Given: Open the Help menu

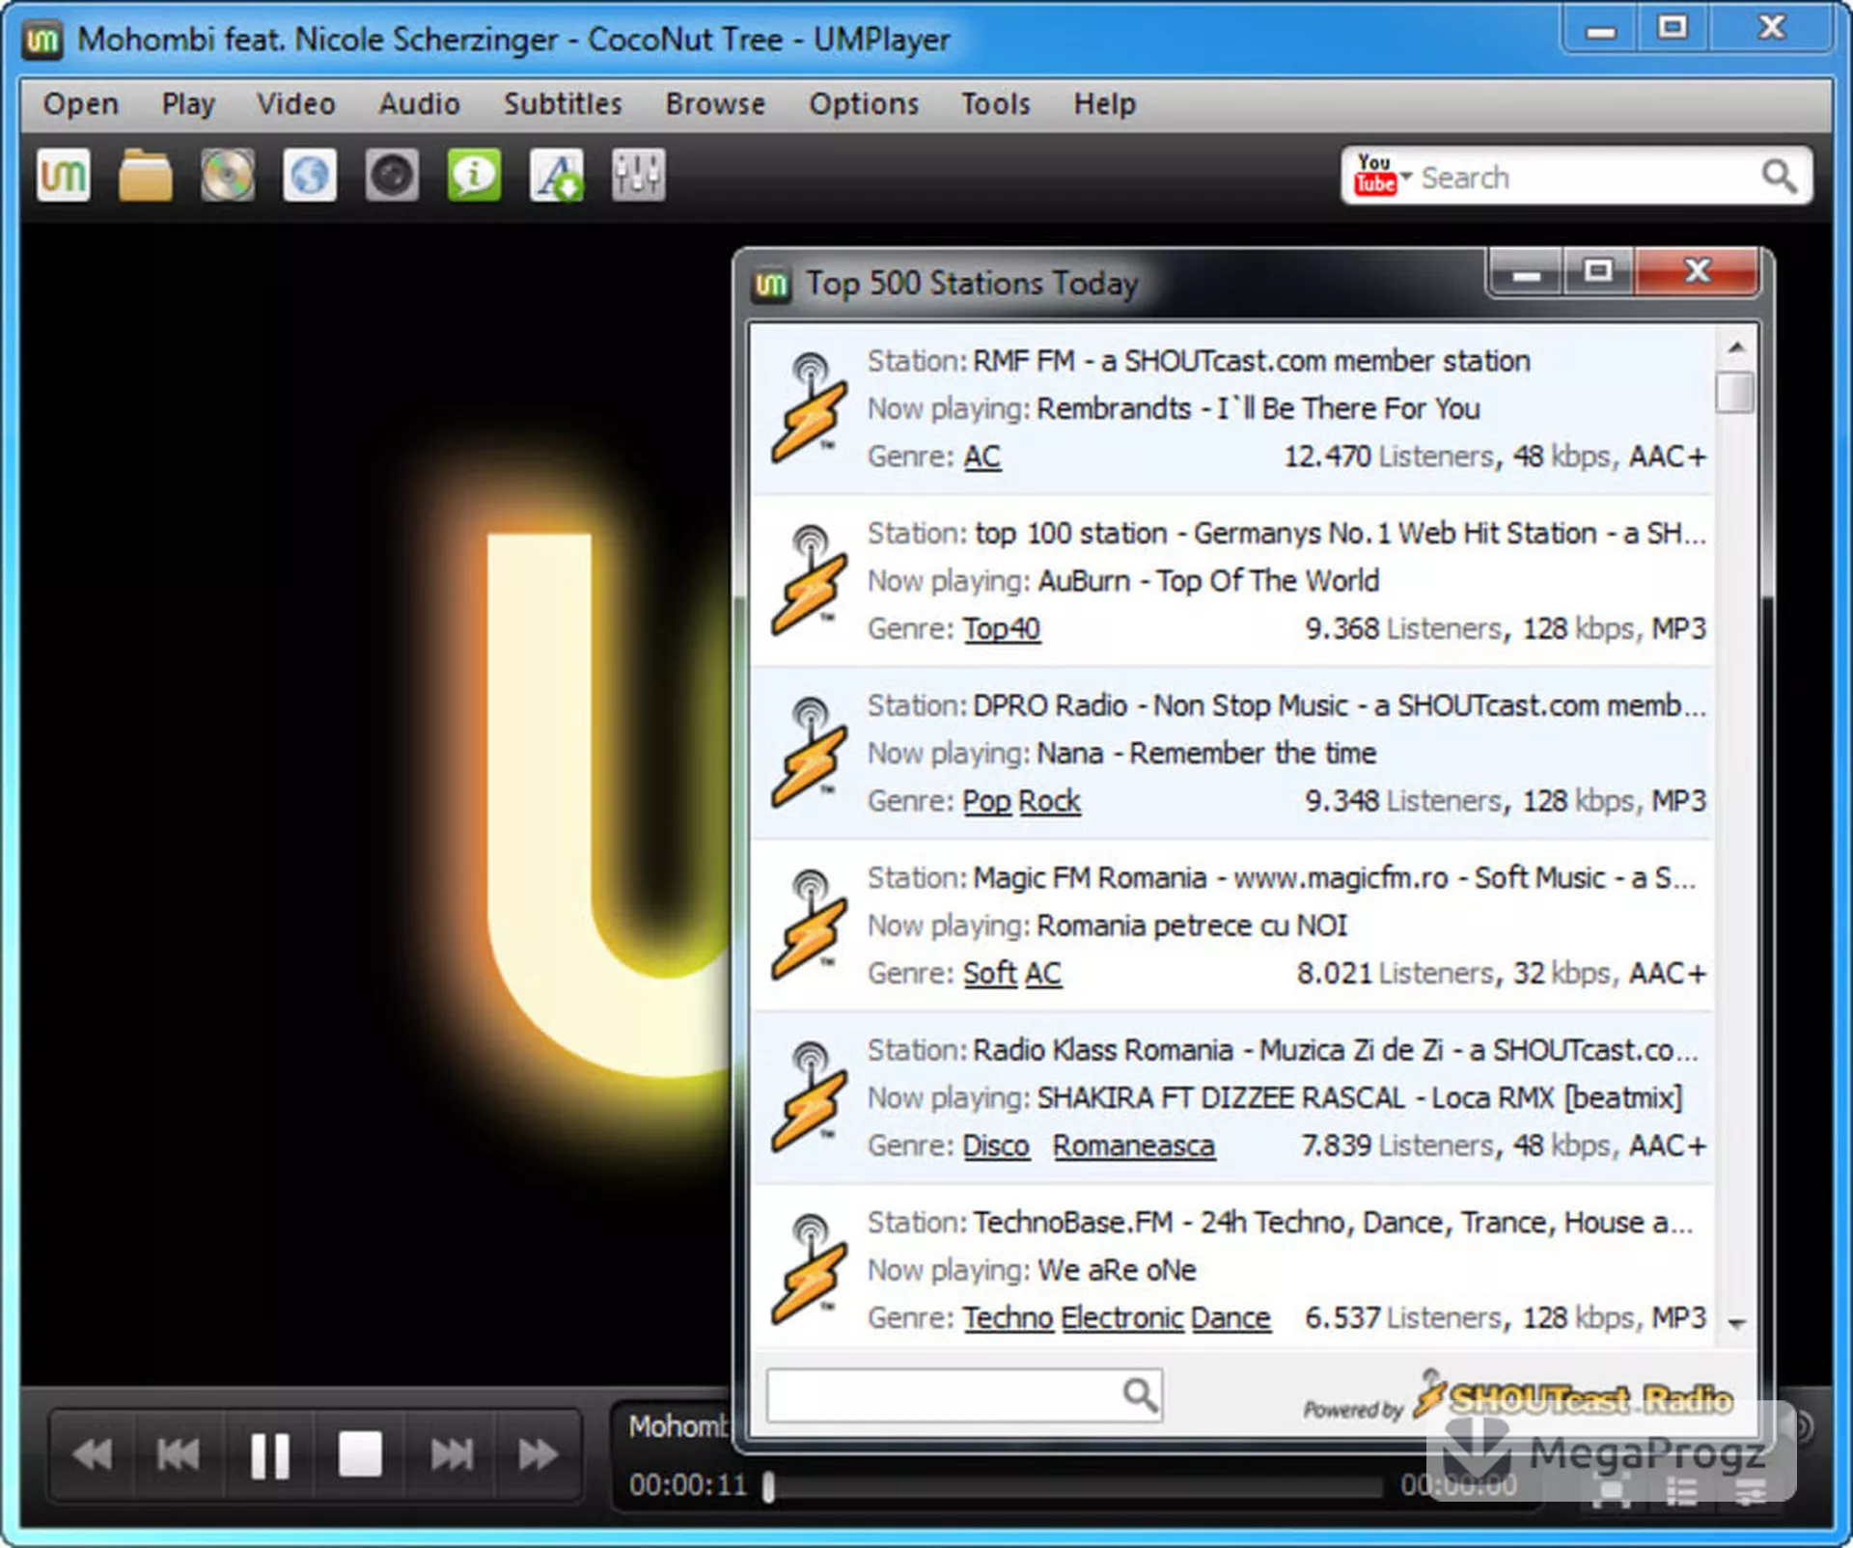Looking at the screenshot, I should tap(1105, 104).
